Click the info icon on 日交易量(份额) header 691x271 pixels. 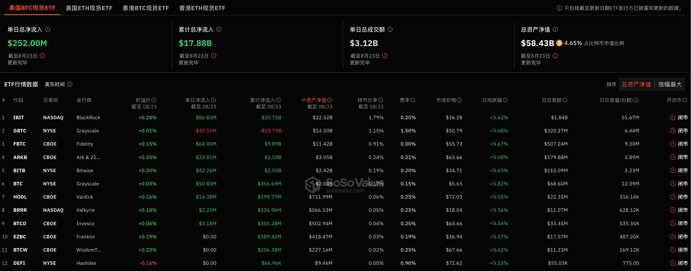click(x=637, y=100)
